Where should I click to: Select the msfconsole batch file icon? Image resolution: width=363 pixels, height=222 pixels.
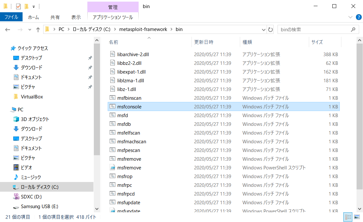[x=113, y=106]
